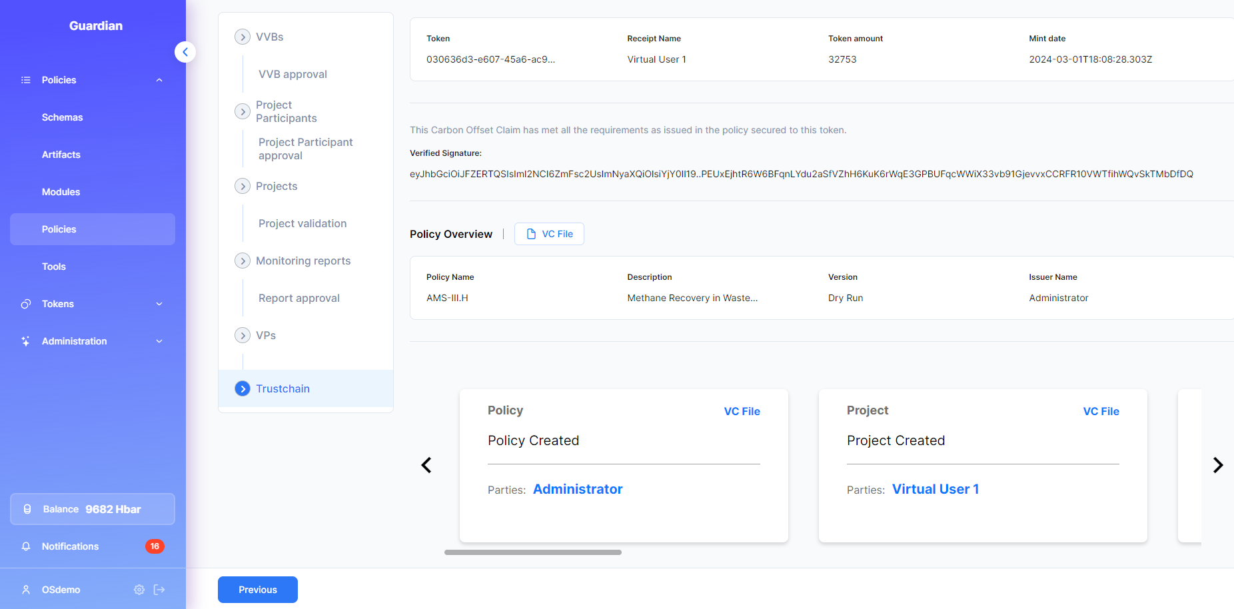The width and height of the screenshot is (1234, 609).
Task: Select Modules from the sidebar menu
Action: pos(61,192)
